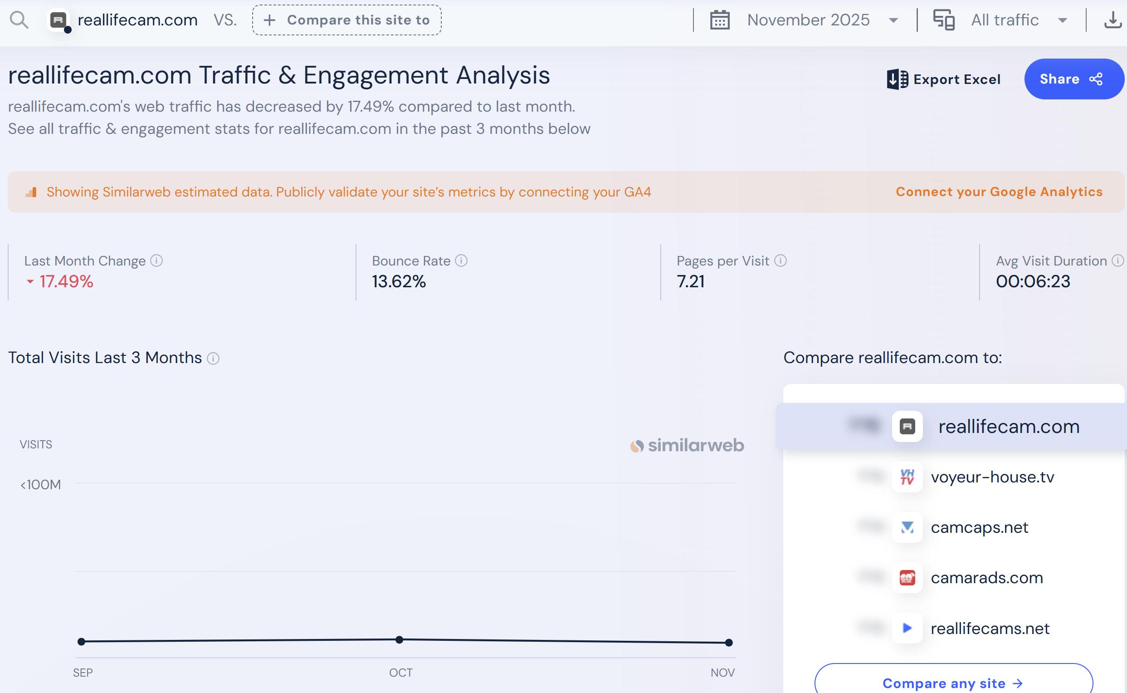Click the download icon at top right

(1112, 20)
